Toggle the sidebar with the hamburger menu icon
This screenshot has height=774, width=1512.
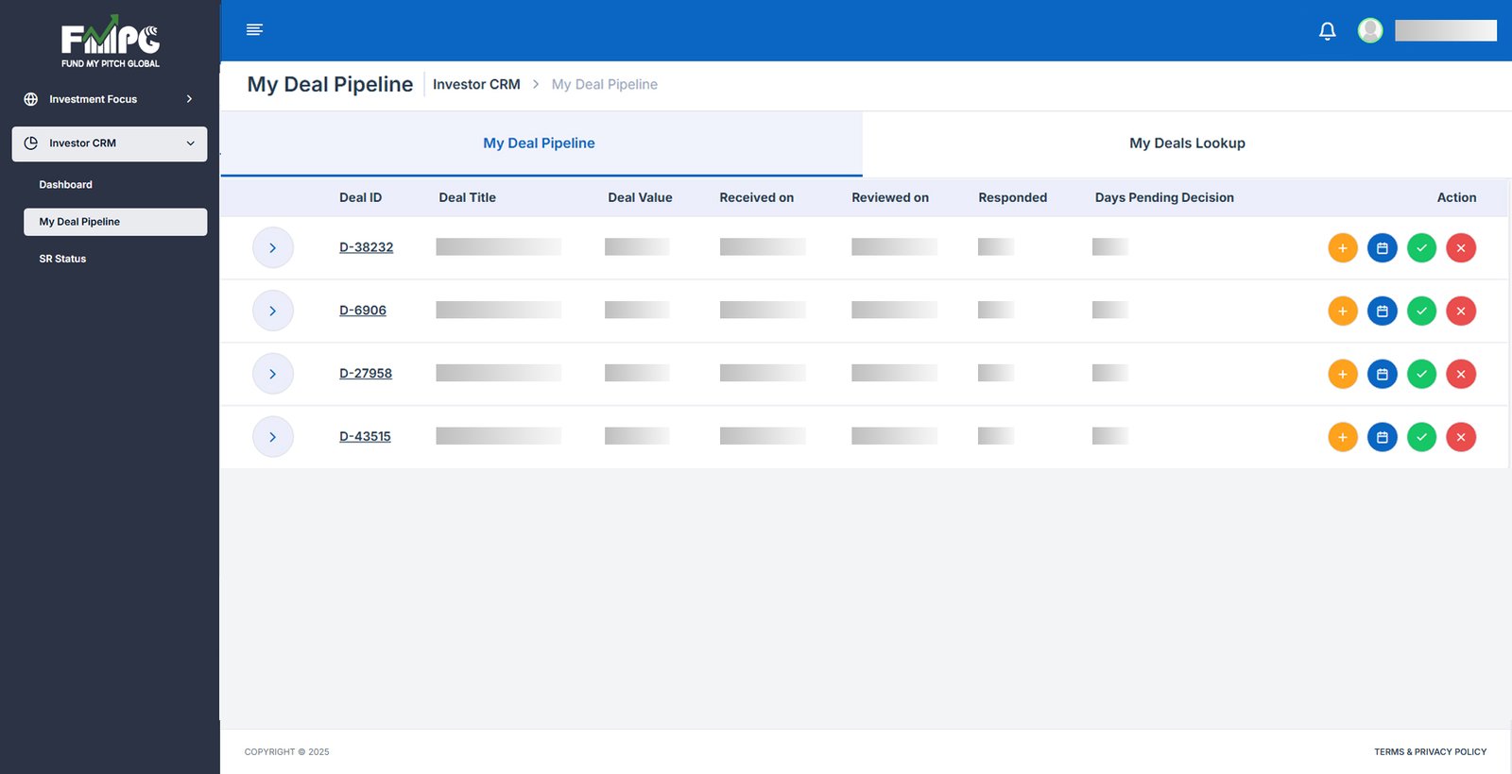coord(254,30)
